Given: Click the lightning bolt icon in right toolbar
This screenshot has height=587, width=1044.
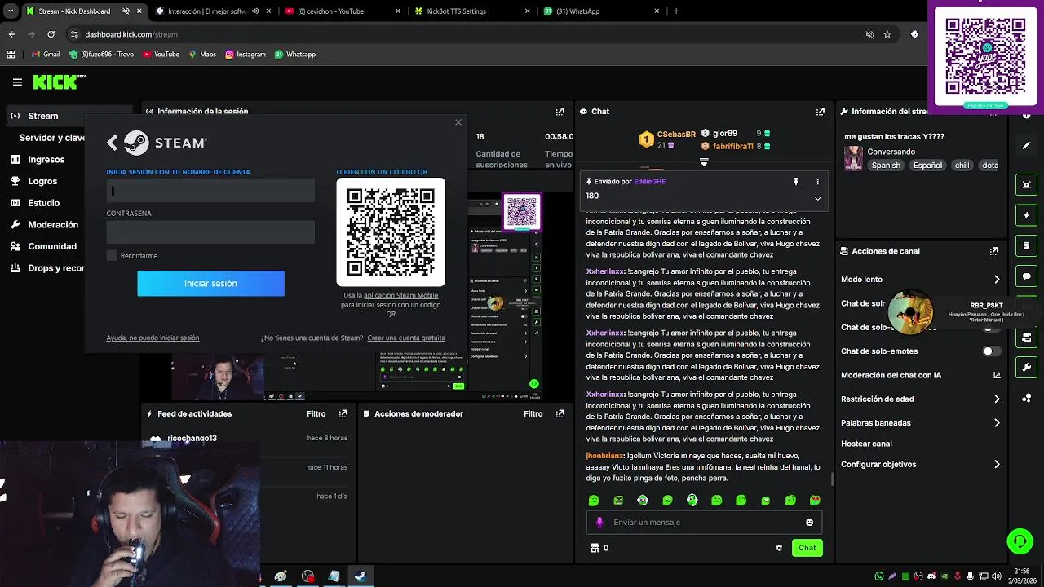Looking at the screenshot, I should click(x=1027, y=215).
